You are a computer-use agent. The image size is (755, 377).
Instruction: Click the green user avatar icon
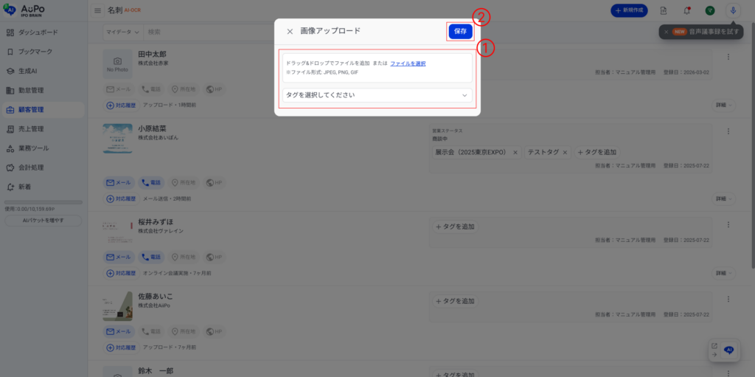(x=709, y=10)
